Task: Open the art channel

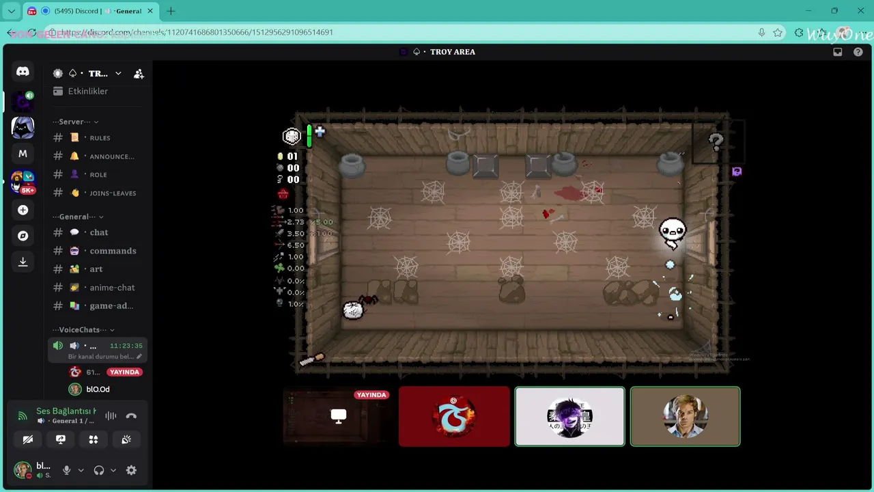Action: [98, 269]
